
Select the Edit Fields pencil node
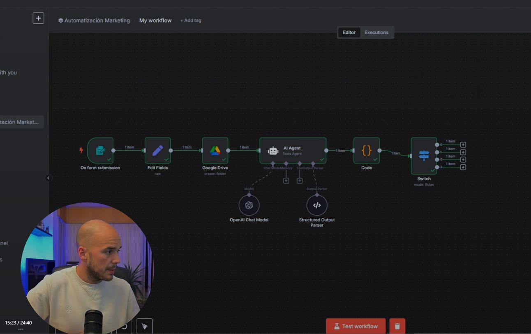click(158, 150)
